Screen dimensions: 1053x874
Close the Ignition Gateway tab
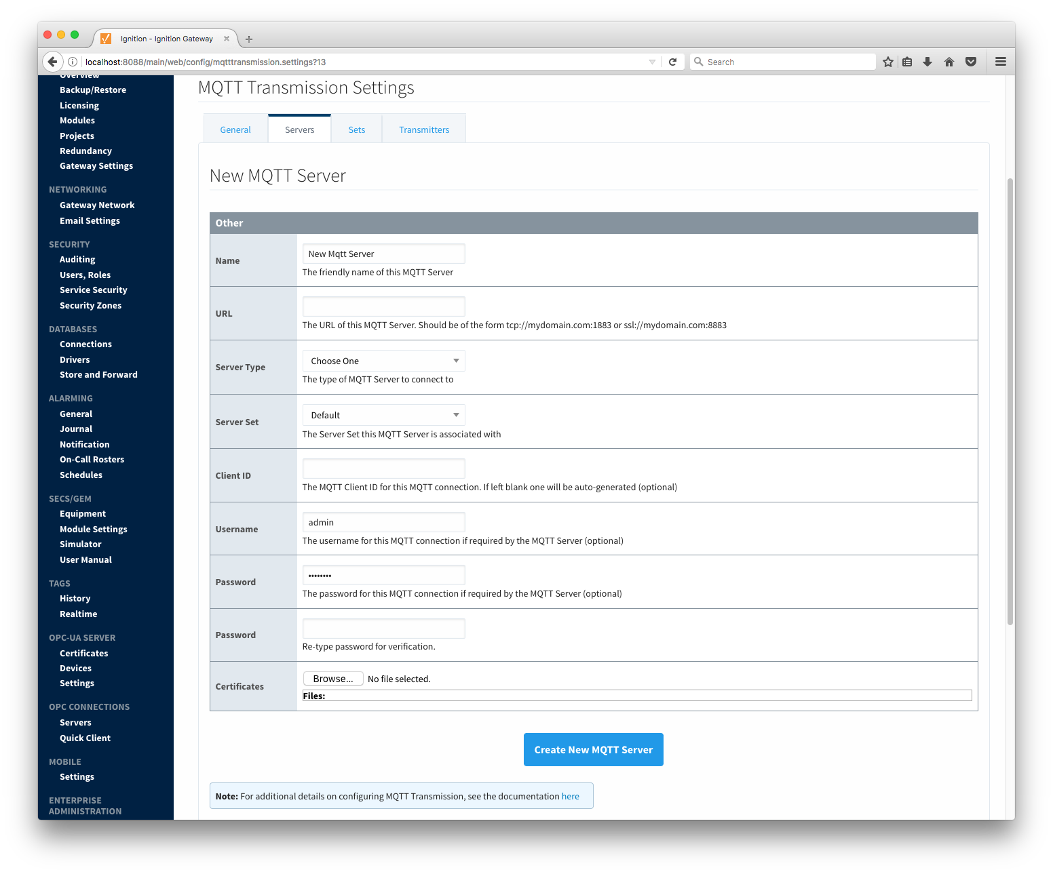227,39
